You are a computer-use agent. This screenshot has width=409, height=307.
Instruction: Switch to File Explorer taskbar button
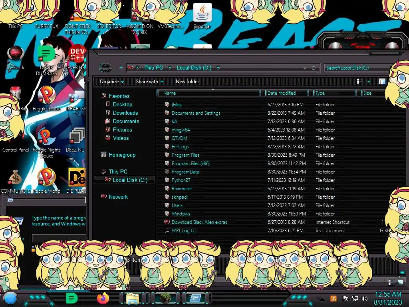[133, 299]
